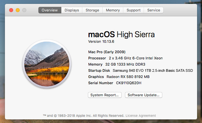The width and height of the screenshot is (202, 123).
Task: Click the Version 10.13.6 text
Action: coord(101,41)
